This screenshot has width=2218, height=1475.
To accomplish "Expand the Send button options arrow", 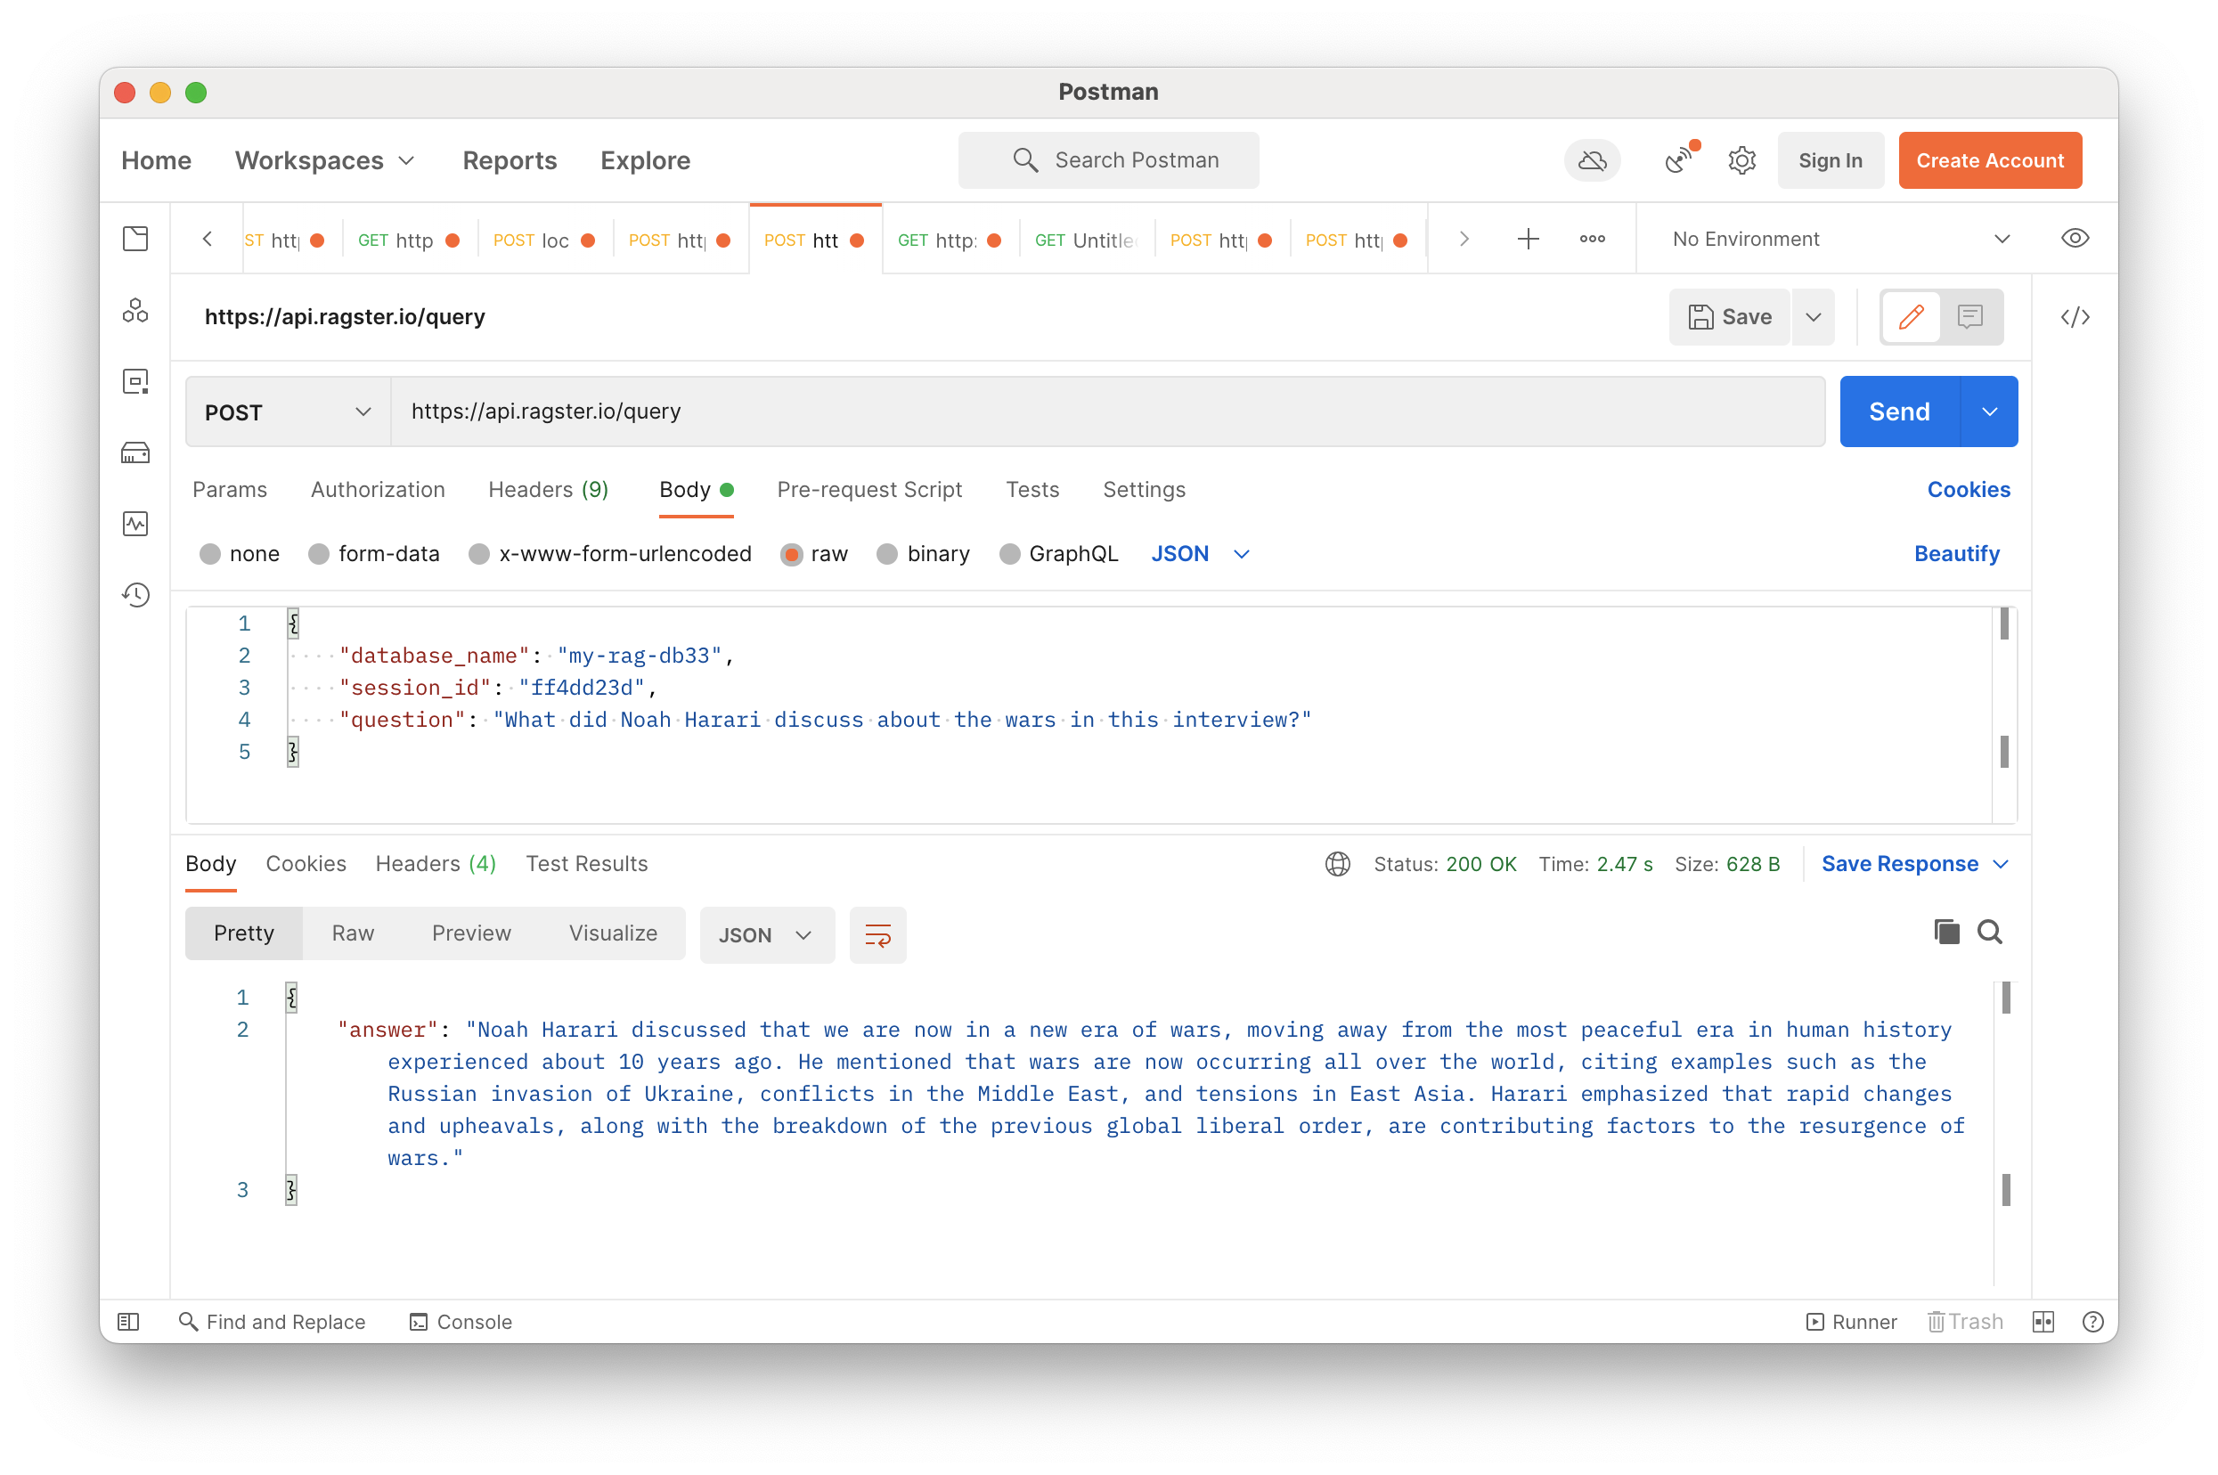I will tap(1989, 412).
